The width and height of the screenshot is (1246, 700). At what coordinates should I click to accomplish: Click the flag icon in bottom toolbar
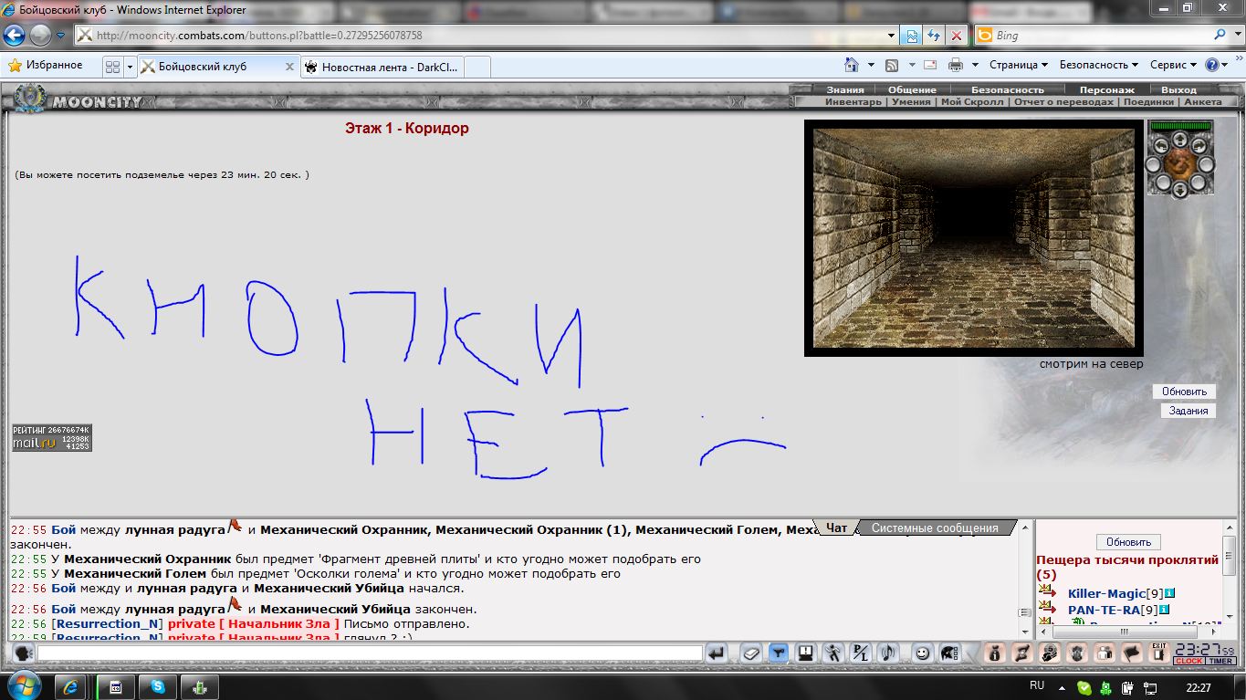1132,653
